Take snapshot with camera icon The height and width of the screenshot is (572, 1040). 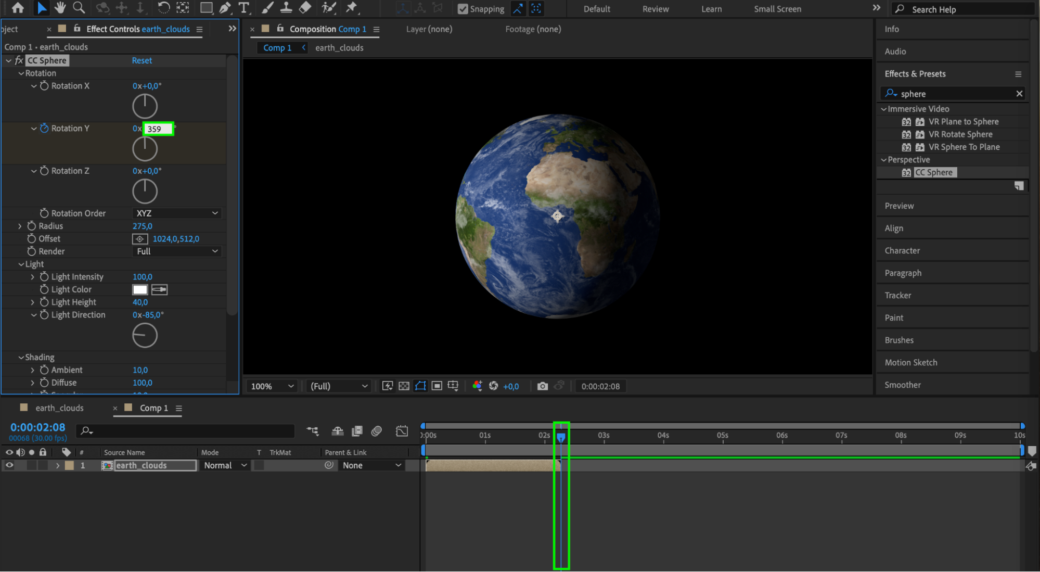(x=542, y=386)
